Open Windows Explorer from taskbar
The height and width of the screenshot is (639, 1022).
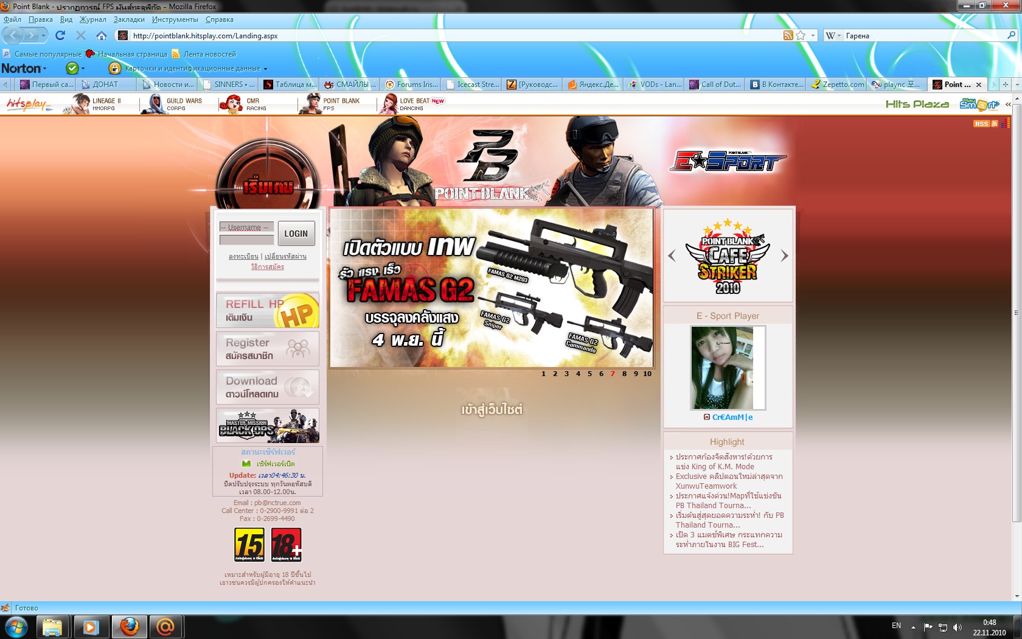click(52, 627)
